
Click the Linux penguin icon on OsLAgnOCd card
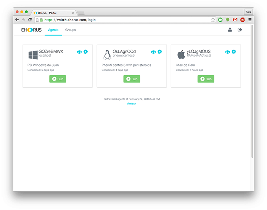107,54
